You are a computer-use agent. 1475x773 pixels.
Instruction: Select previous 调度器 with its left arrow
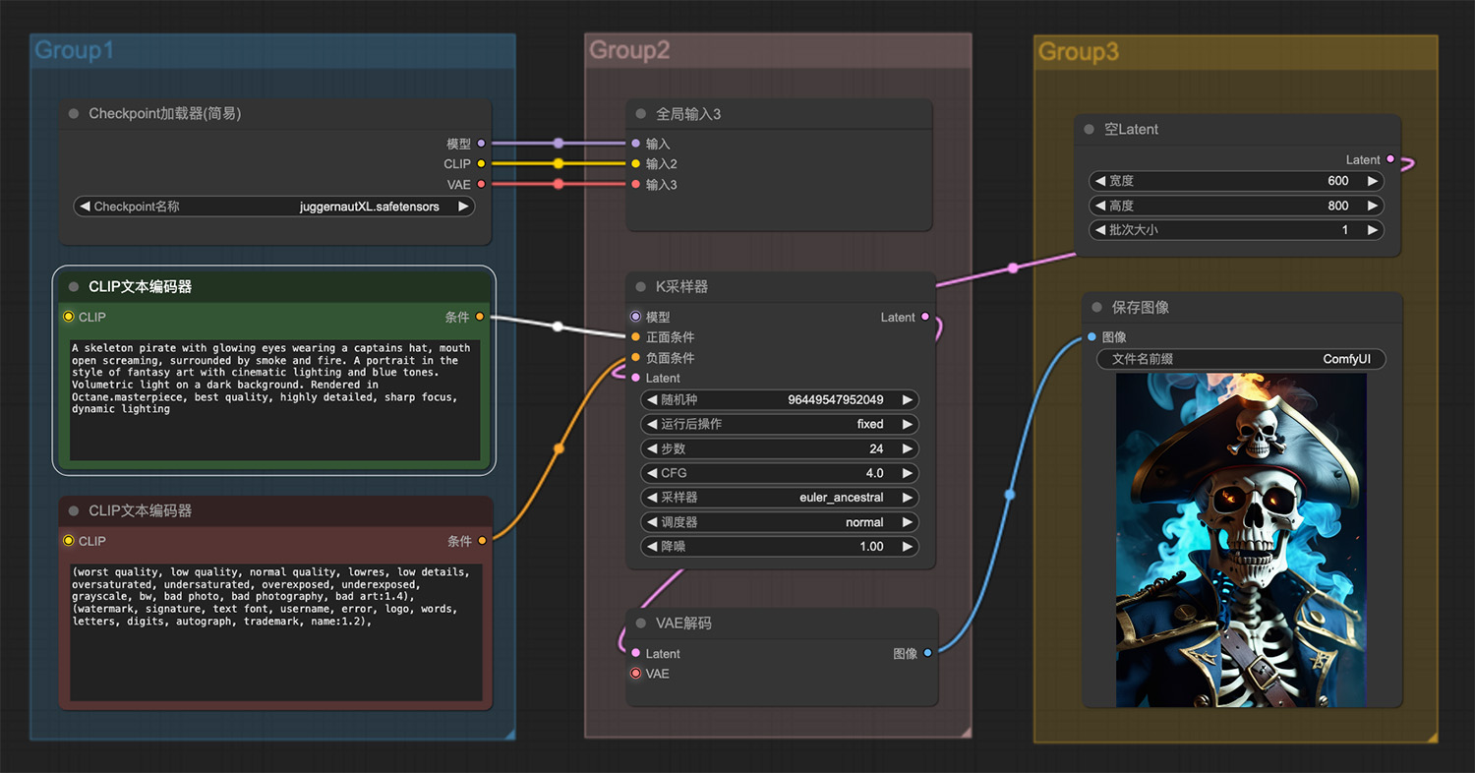pos(653,522)
